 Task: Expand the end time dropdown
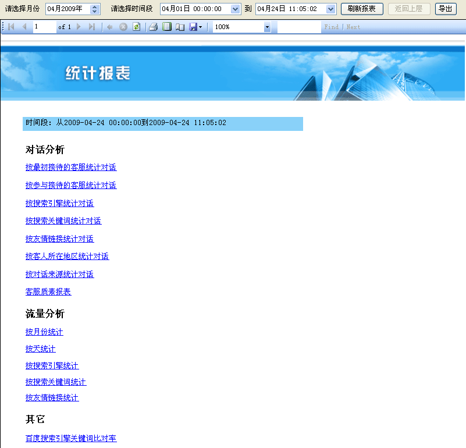331,9
